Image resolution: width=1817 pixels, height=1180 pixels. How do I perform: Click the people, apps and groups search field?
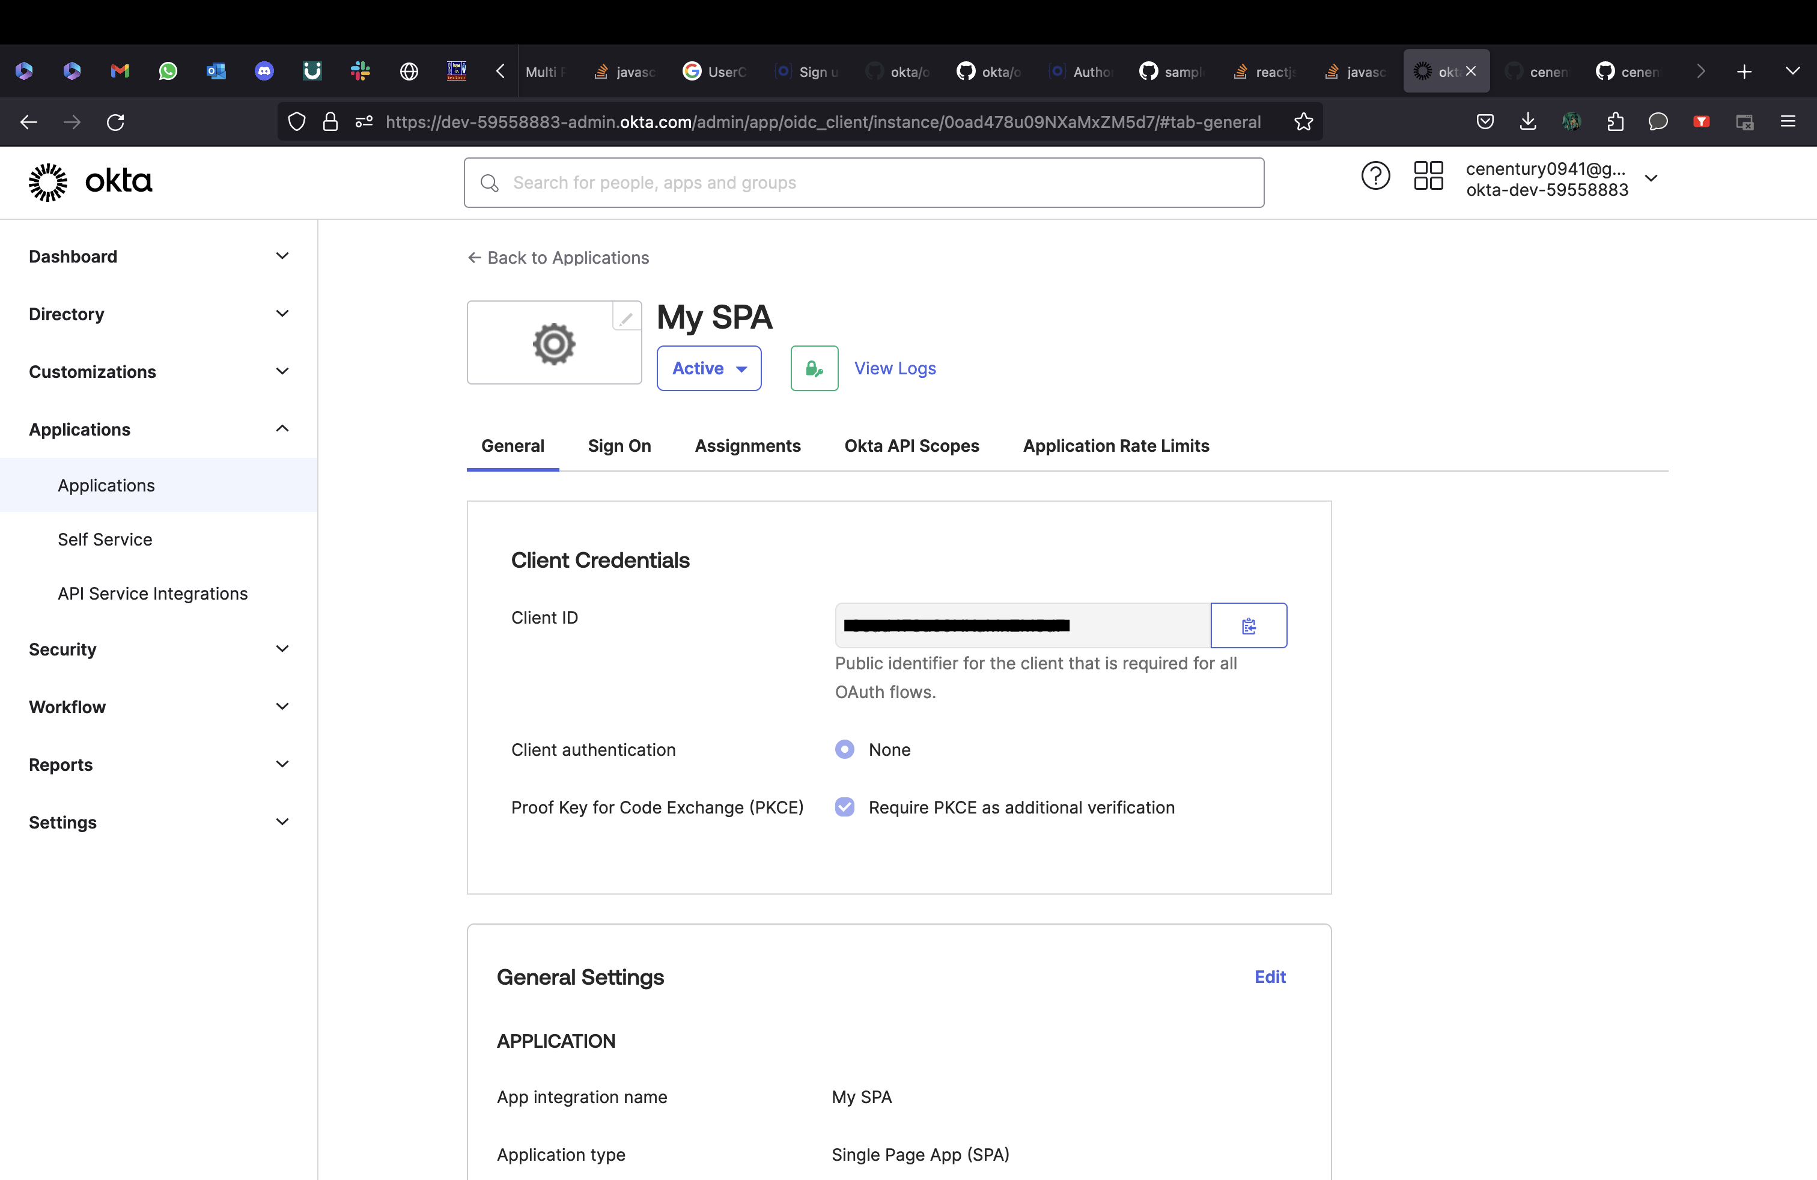pos(863,183)
